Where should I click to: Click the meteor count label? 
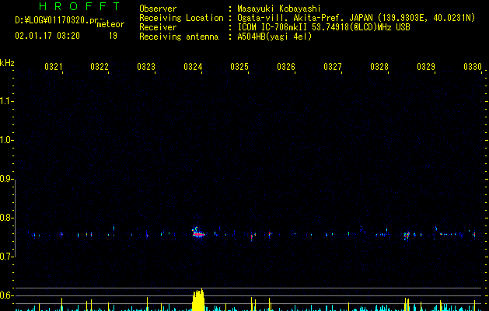tap(110, 24)
